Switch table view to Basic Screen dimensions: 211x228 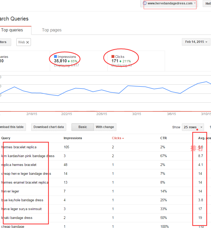[x=83, y=127]
